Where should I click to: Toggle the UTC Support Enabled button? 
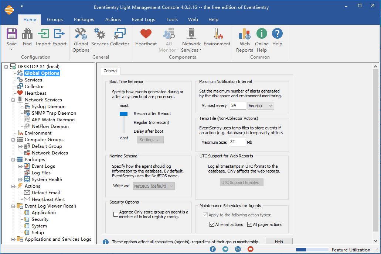tap(242, 182)
